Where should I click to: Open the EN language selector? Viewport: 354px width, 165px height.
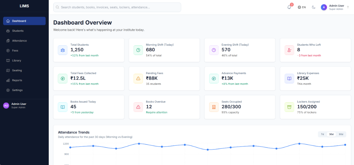coord(302,7)
